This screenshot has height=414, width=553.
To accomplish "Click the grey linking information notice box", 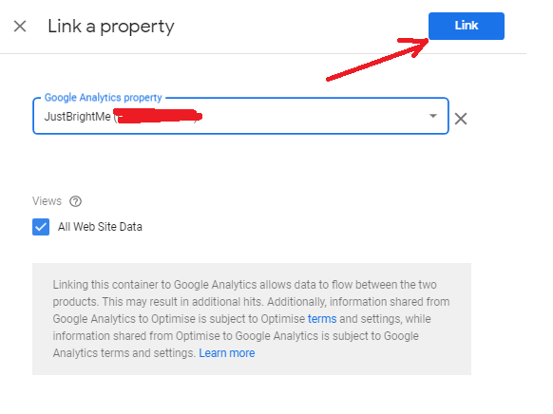I will click(x=252, y=319).
